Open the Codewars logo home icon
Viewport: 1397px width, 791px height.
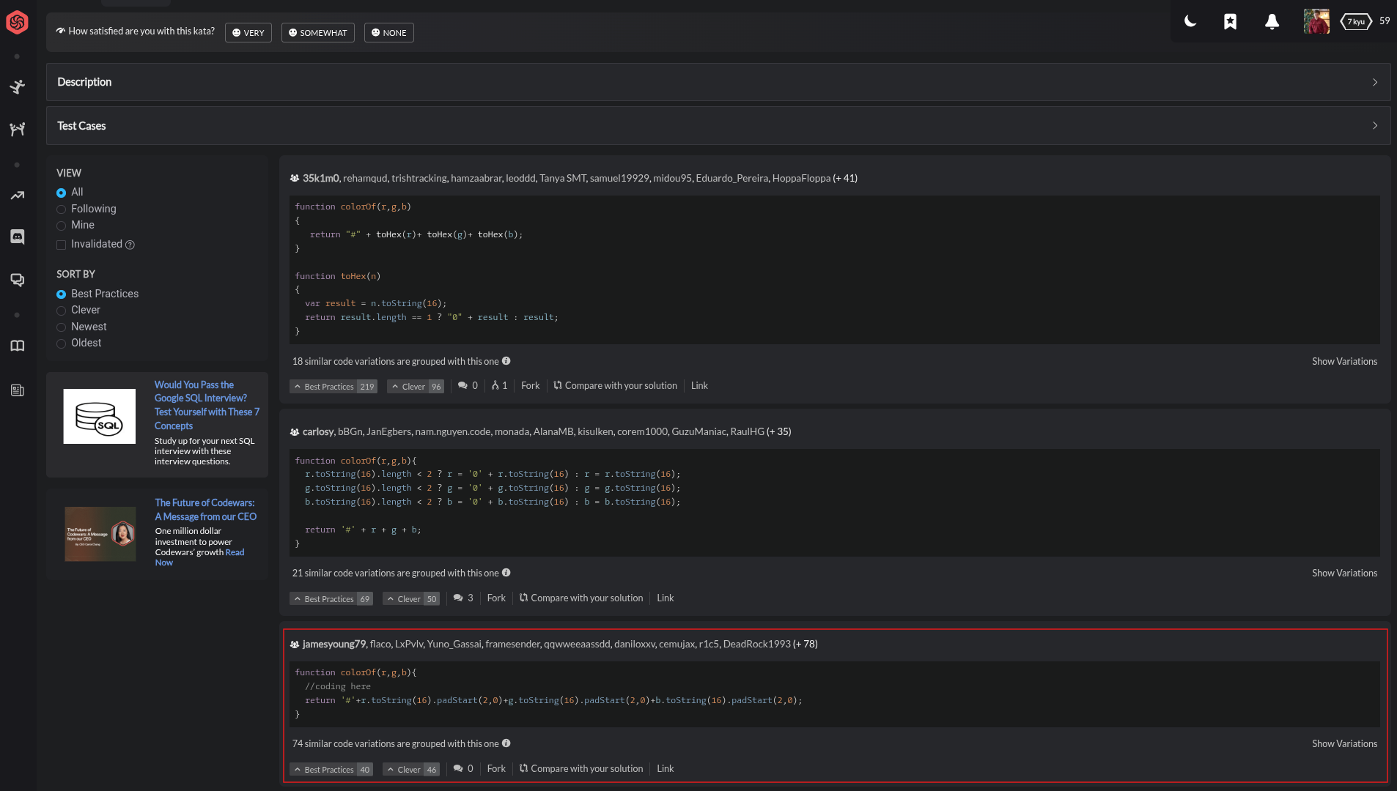pos(17,23)
